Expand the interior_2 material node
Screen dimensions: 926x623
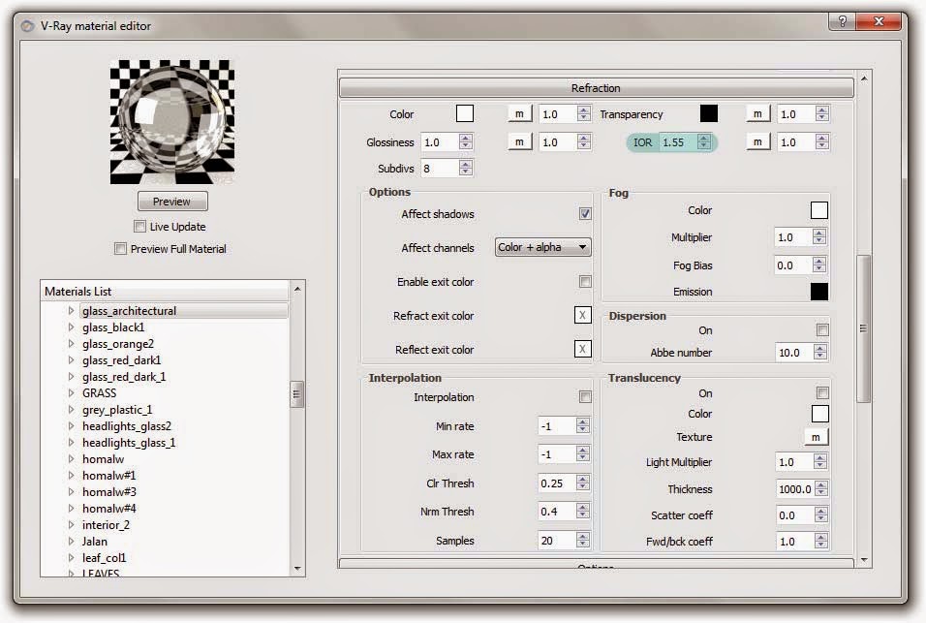click(x=71, y=524)
